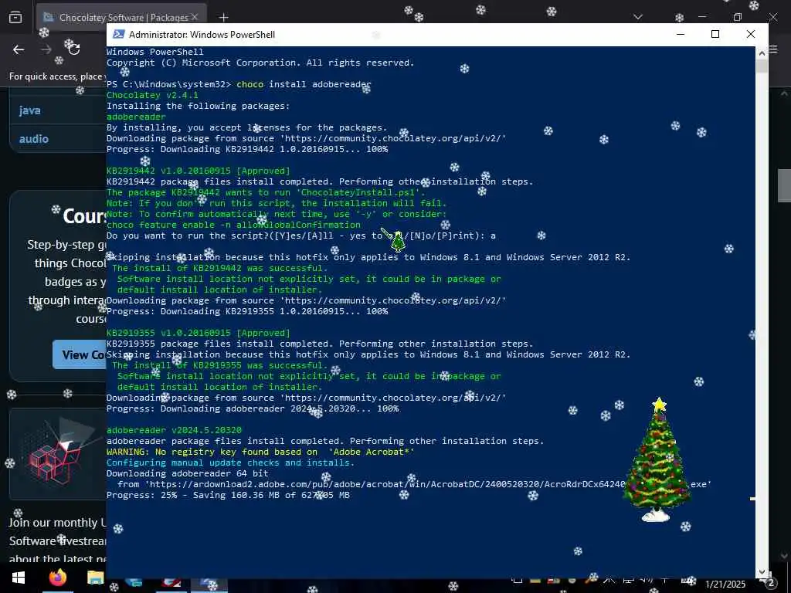Image resolution: width=791 pixels, height=593 pixels.
Task: Click the PowerShell title bar icon
Action: pos(118,34)
